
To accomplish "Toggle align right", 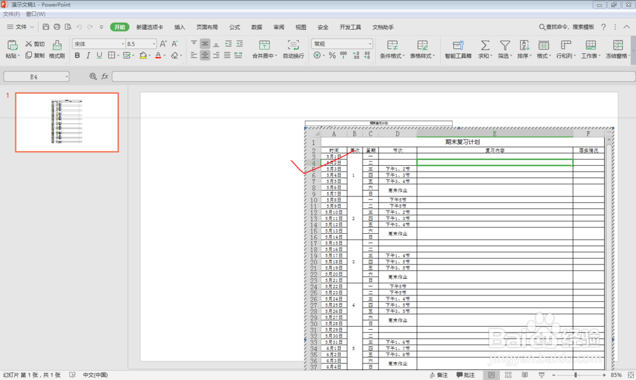I will 216,55.
